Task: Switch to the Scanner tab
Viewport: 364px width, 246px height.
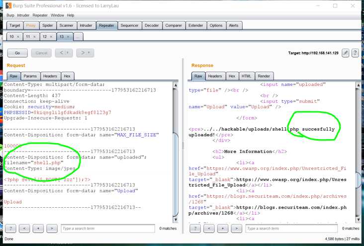Action: pyautogui.click(x=66, y=25)
